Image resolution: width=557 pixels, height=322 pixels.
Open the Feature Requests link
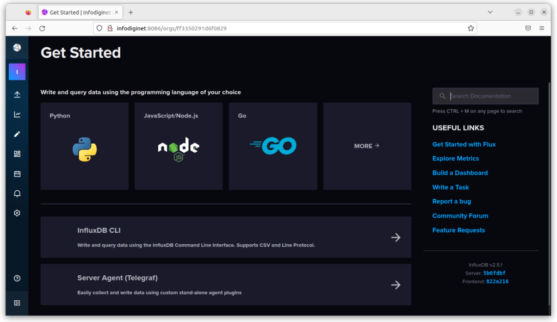click(459, 230)
